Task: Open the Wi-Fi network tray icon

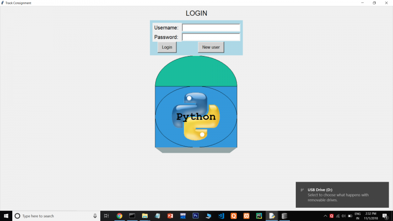Action: [x=338, y=216]
